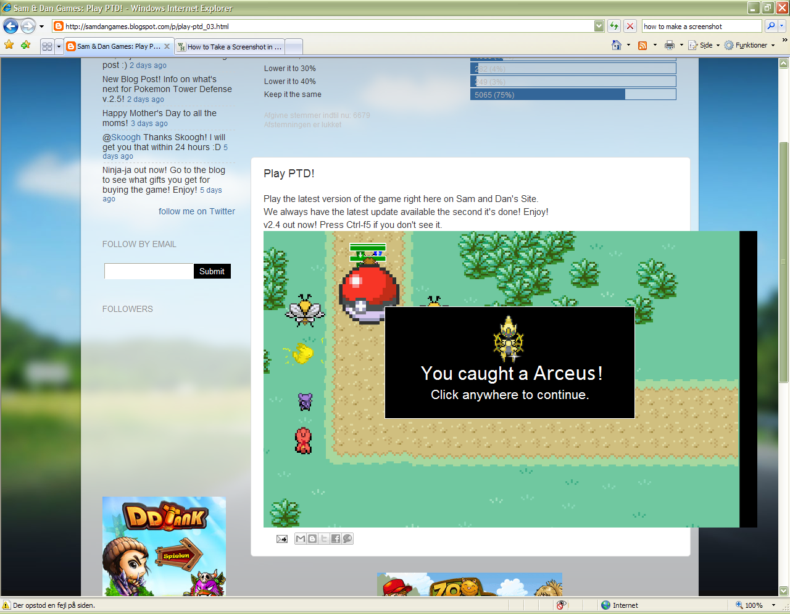Screen dimensions: 790x614
Task: Click the vertical scrollbar thumb
Action: (x=784, y=263)
